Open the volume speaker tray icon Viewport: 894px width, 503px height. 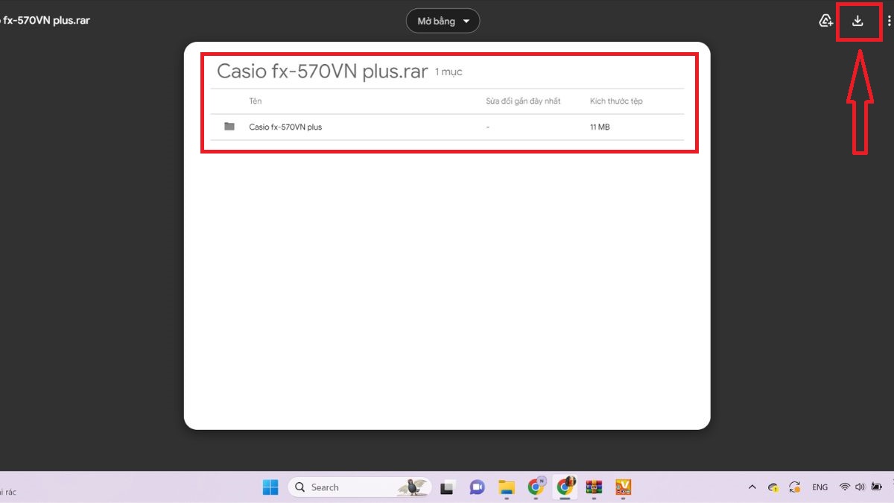[x=860, y=487]
